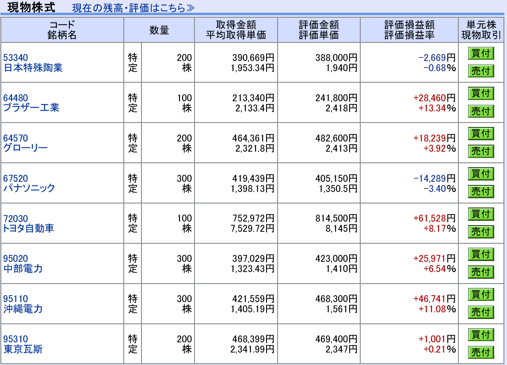Open the 日本特殊陶業 stock name link
507x365 pixels.
tap(33, 68)
